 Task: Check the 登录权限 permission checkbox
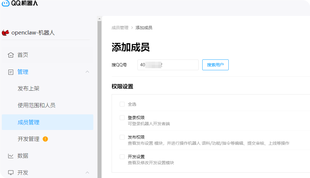click(122, 117)
